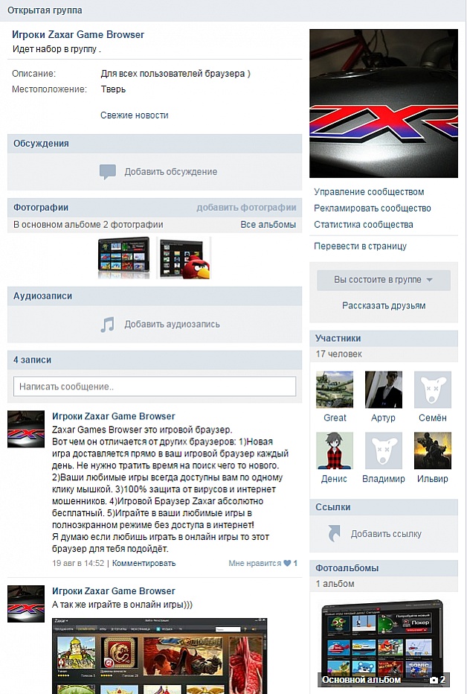467x694 pixels.
Task: Click Комментировать under the first post
Action: tap(144, 563)
